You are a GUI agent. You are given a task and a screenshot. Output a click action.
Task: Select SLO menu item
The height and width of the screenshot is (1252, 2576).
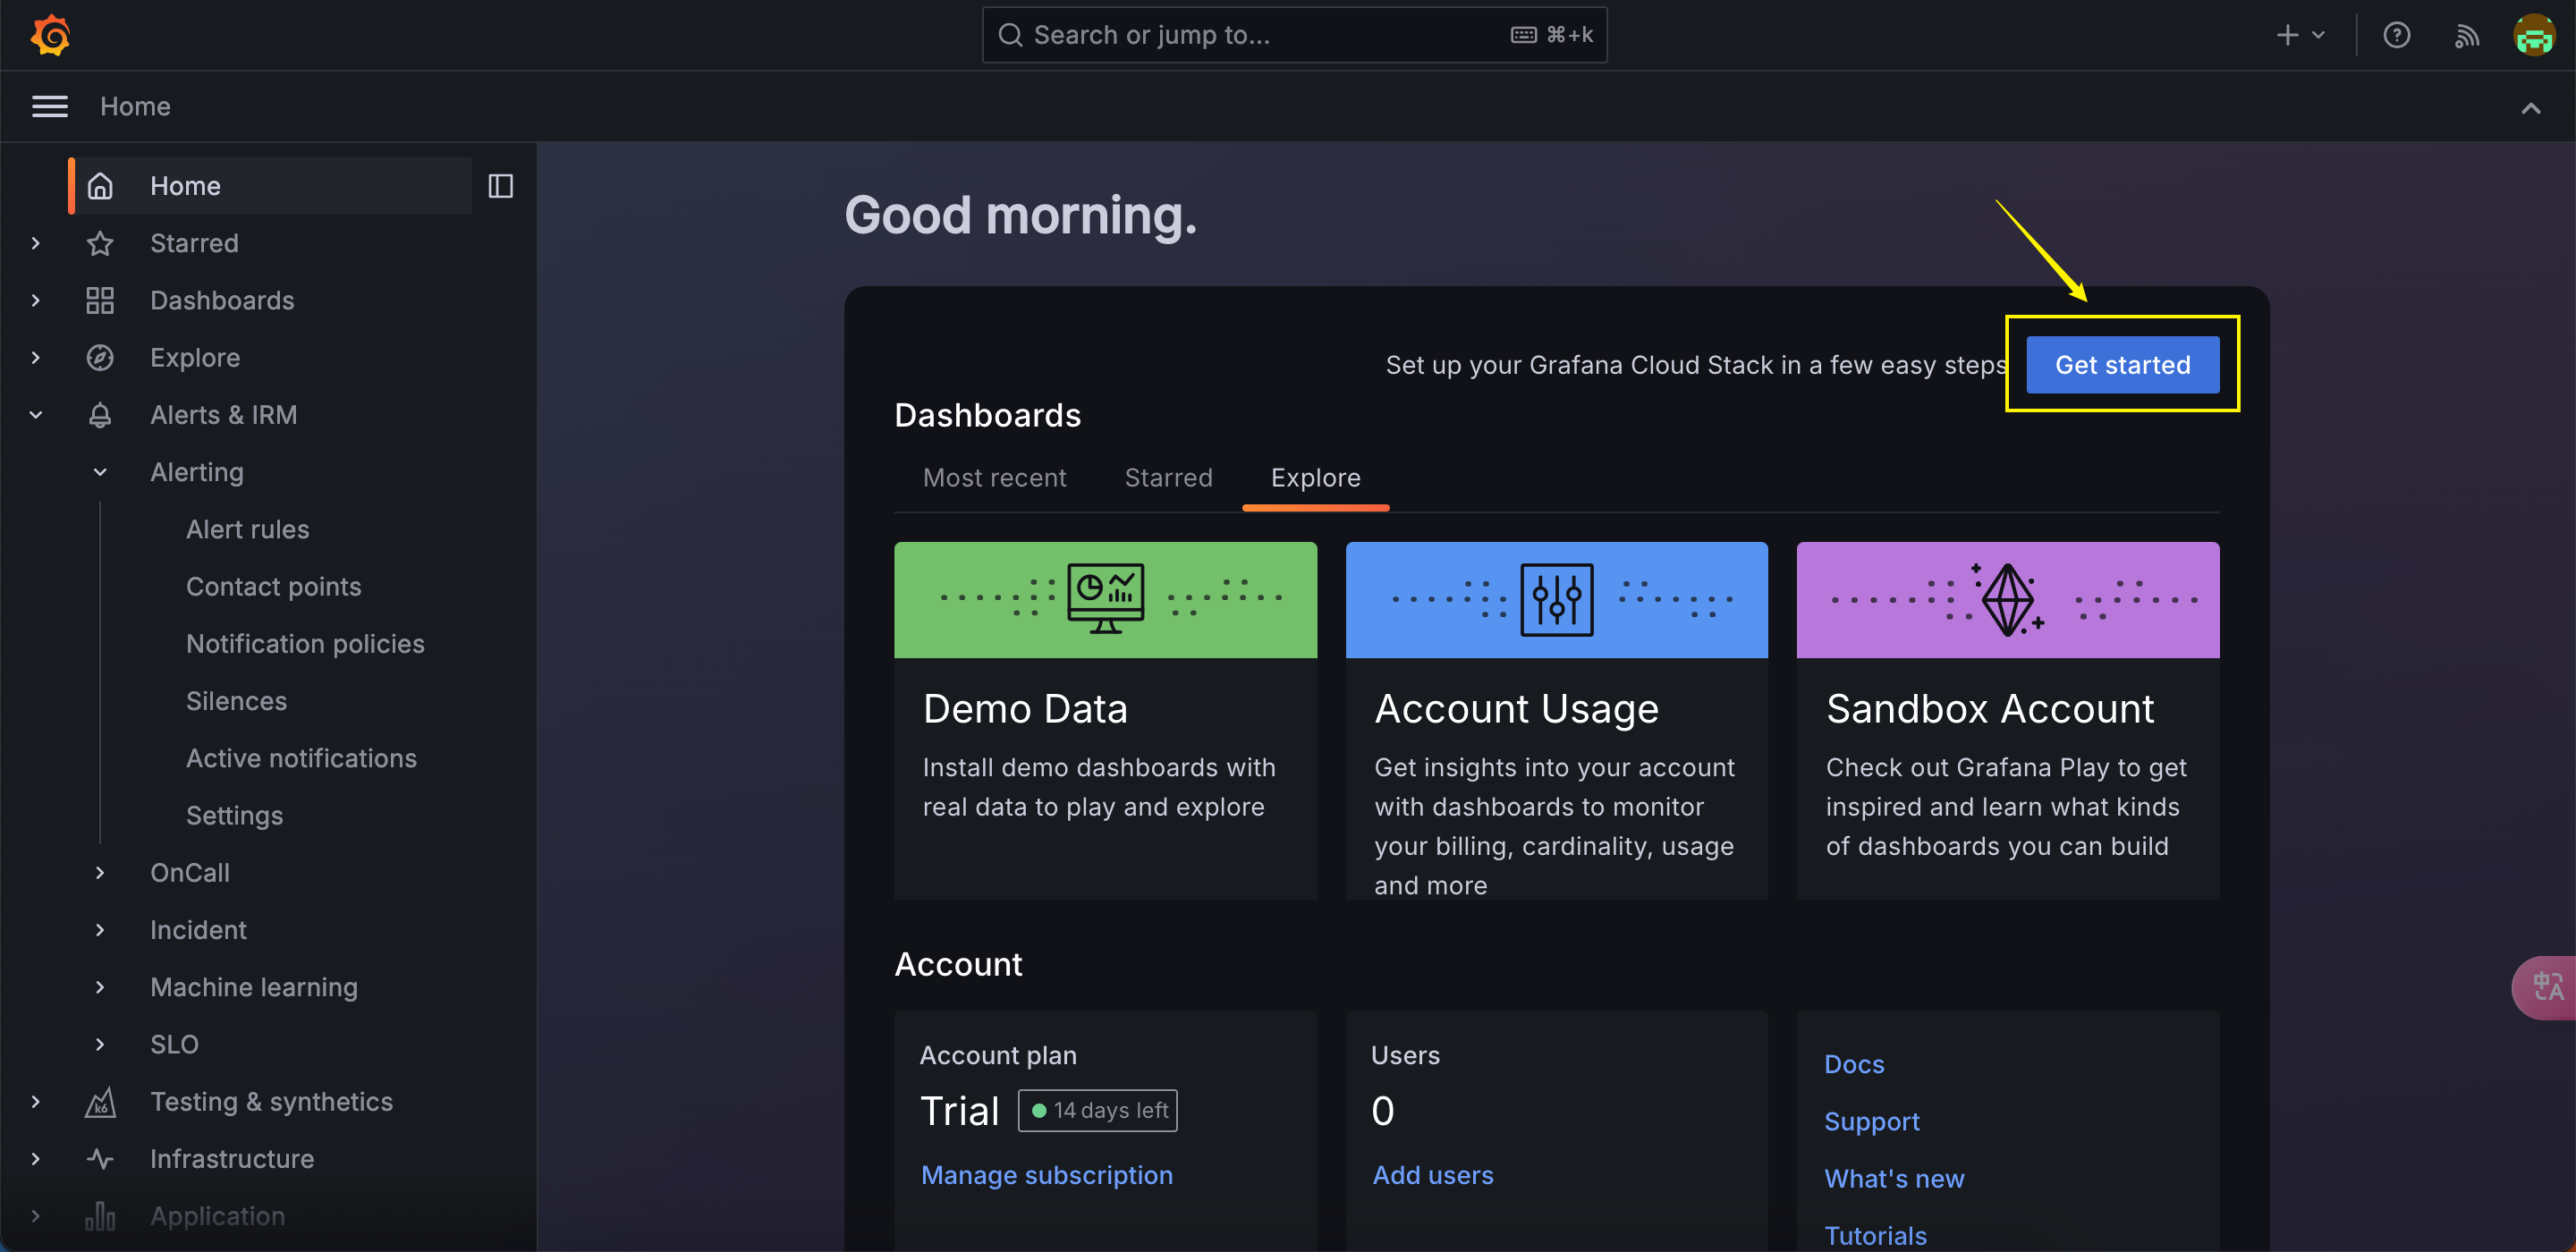[174, 1044]
